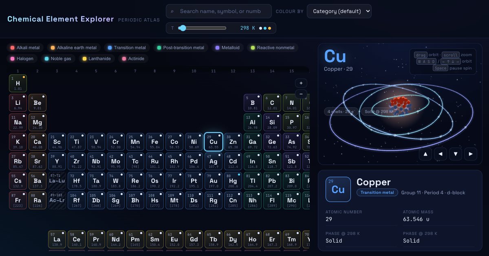Click the orbit right arrow button
This screenshot has width=489, height=256.
pyautogui.click(x=471, y=154)
